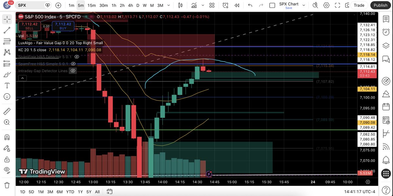Hide all drawings with eye icon

[7, 170]
